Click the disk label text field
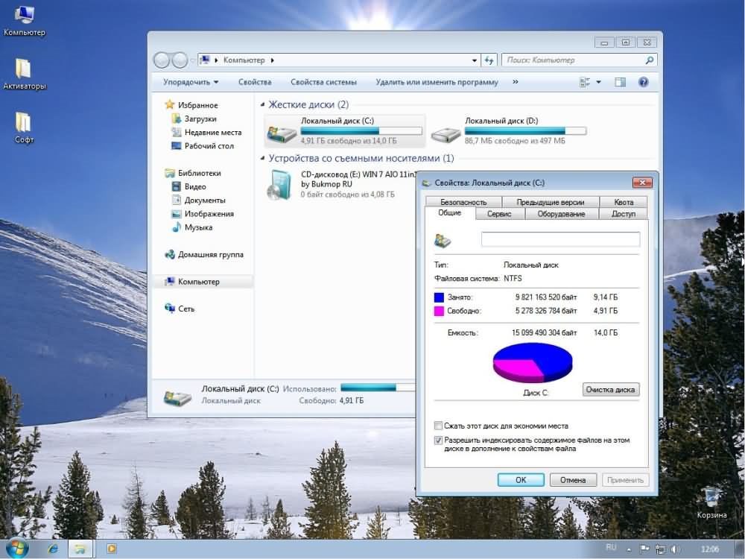Viewport: 745px width, 559px height. (560, 239)
